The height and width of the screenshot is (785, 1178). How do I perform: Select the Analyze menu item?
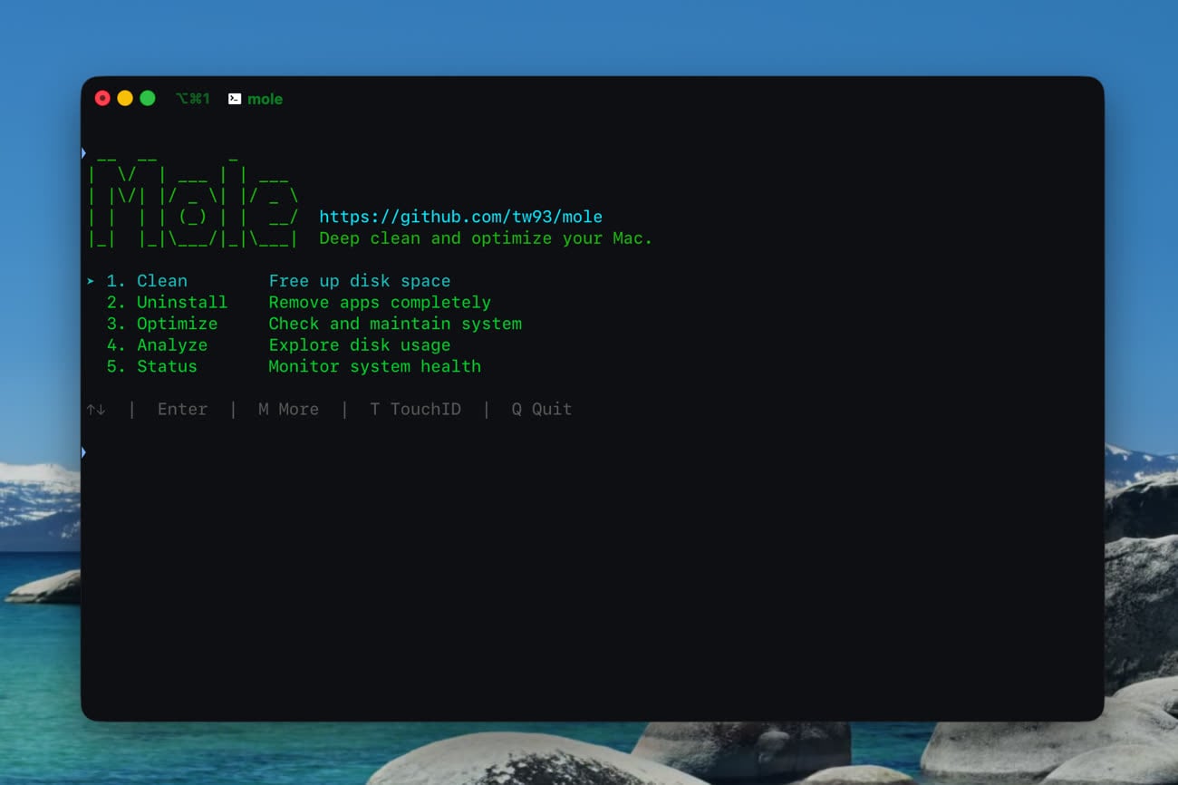(x=171, y=345)
